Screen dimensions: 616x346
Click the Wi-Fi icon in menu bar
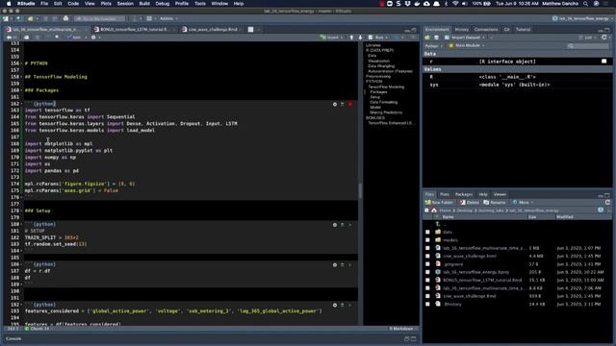(455, 4)
